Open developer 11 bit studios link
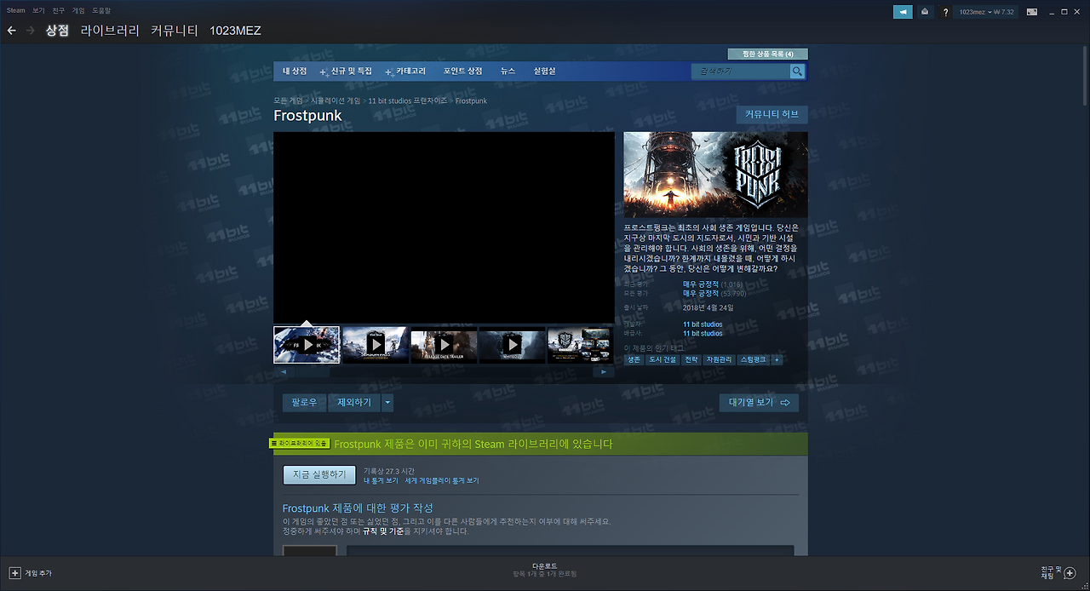Screen dimensions: 1090x591 pos(703,324)
